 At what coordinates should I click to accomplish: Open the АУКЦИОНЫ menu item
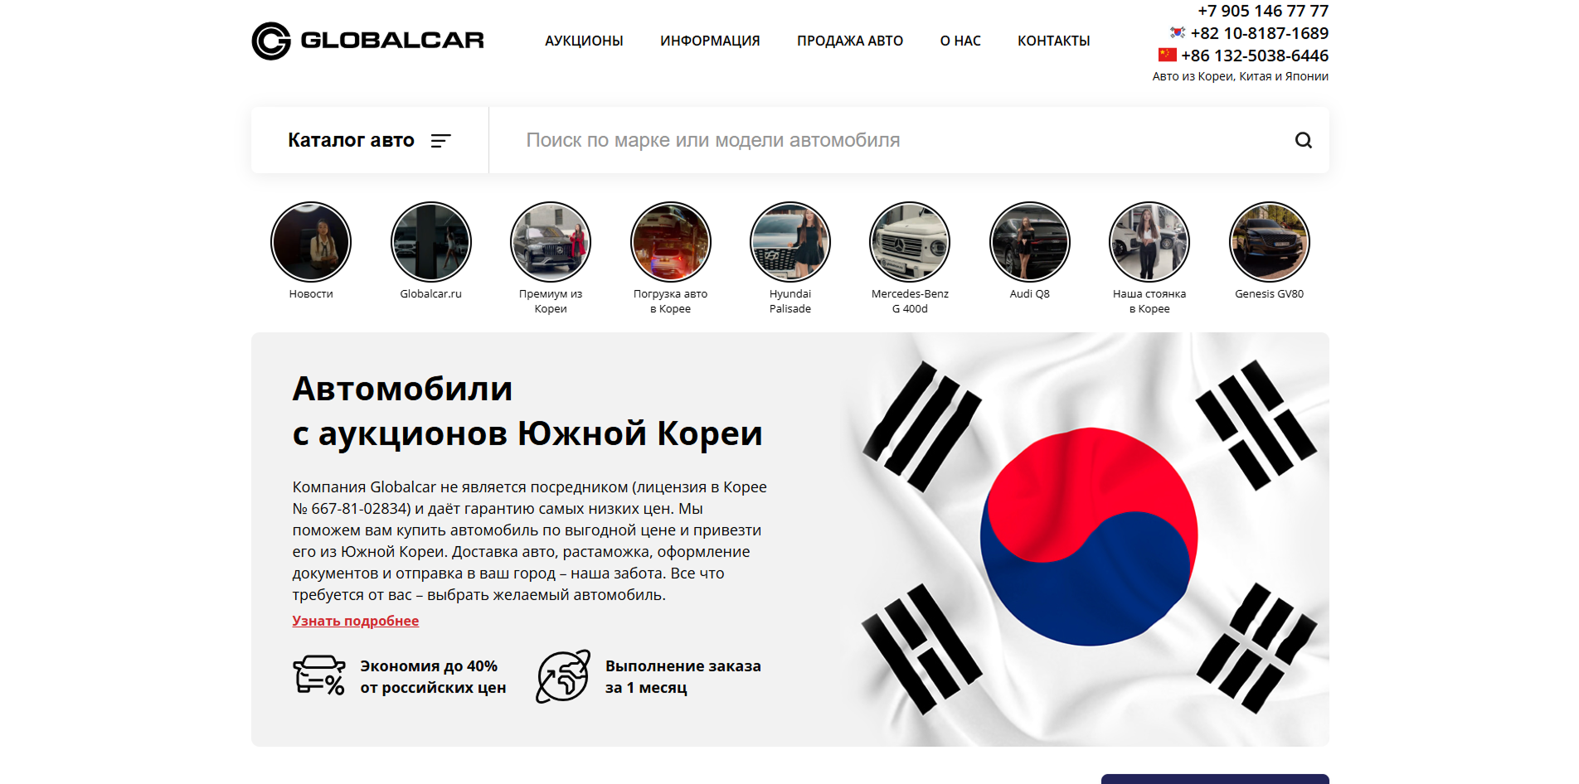(x=584, y=40)
